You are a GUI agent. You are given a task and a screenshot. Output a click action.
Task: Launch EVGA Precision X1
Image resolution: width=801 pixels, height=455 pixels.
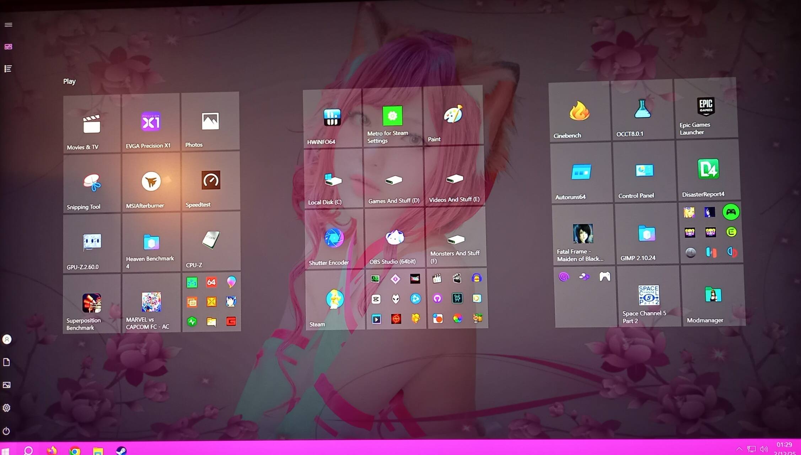pos(151,123)
